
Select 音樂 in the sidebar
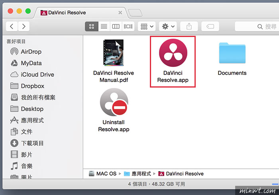[22, 166]
